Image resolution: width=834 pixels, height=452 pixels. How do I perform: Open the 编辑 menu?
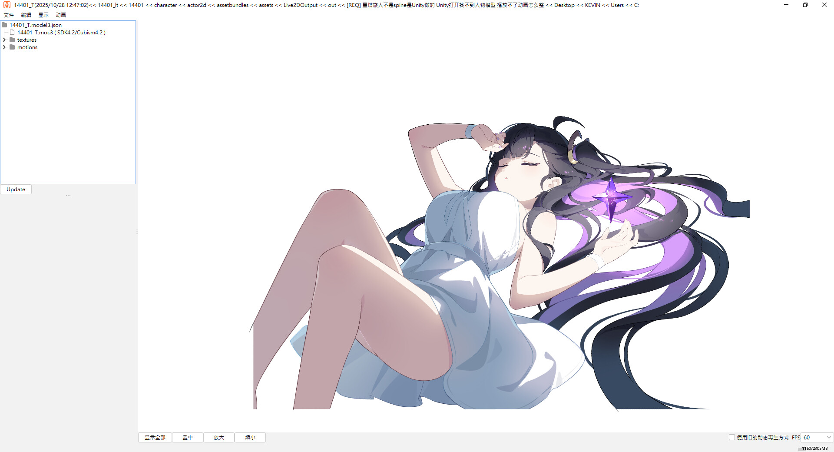26,15
